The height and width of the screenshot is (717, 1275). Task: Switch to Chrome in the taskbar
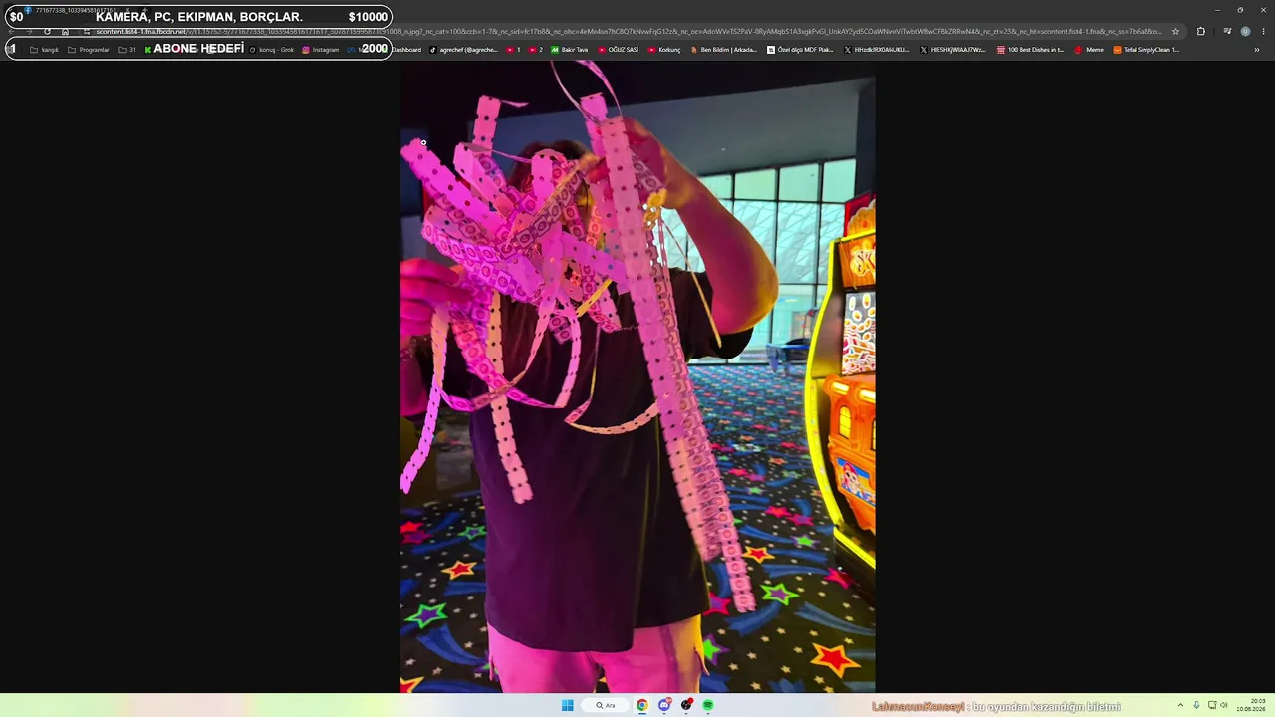coord(642,705)
